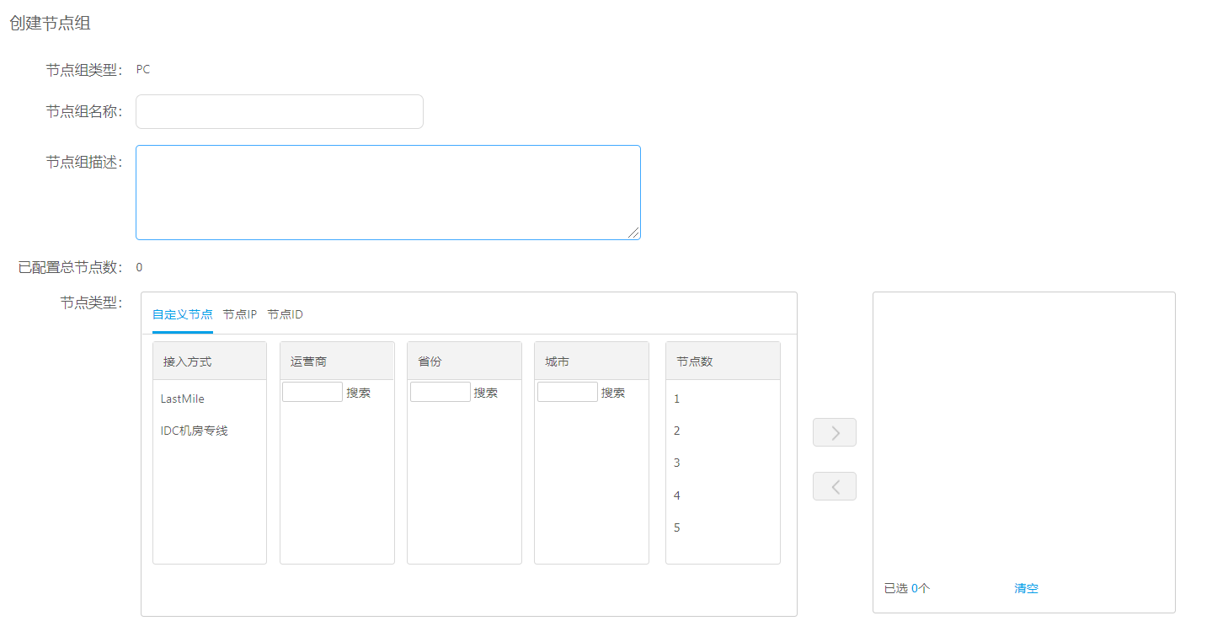Pick node count 5 in 节点数 list

[x=677, y=527]
